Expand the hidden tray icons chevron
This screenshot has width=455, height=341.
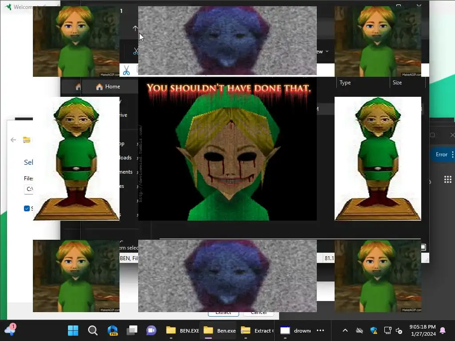click(x=345, y=330)
